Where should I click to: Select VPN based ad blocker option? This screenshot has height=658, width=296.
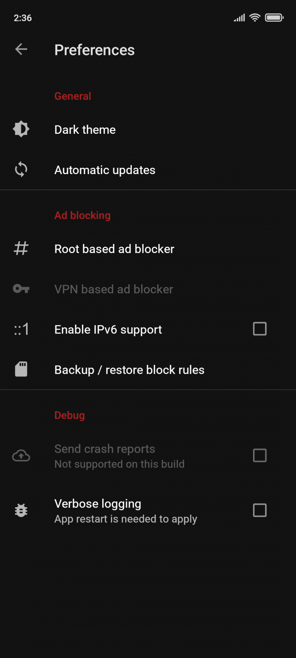tap(114, 289)
